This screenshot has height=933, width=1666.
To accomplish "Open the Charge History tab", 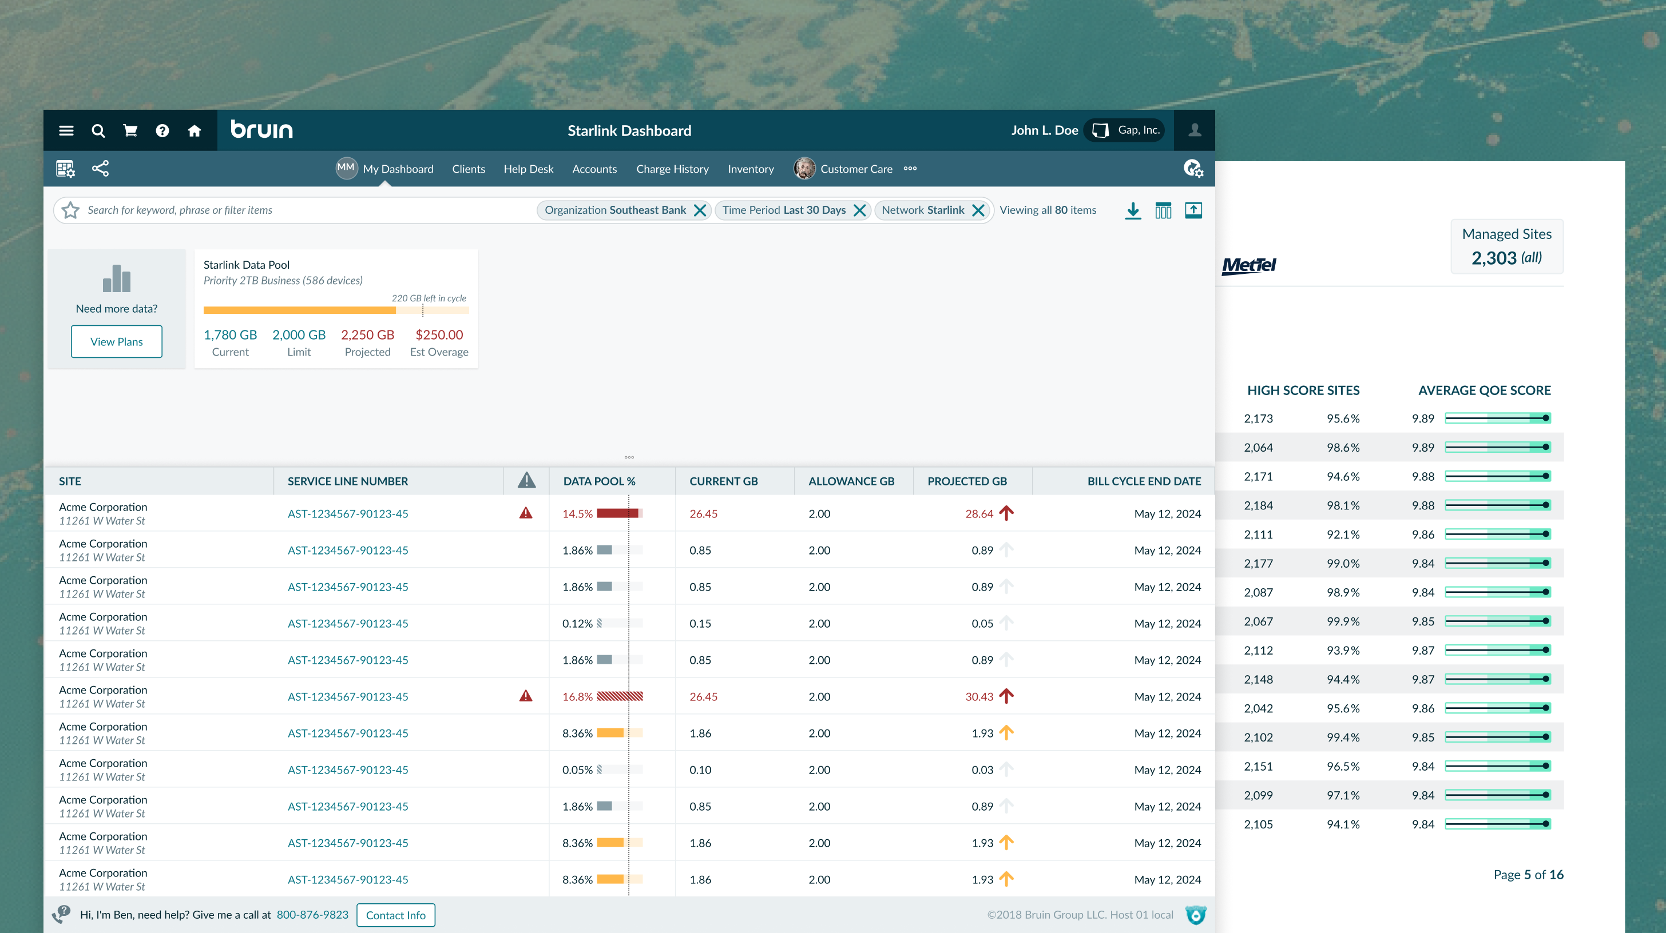I will (672, 169).
